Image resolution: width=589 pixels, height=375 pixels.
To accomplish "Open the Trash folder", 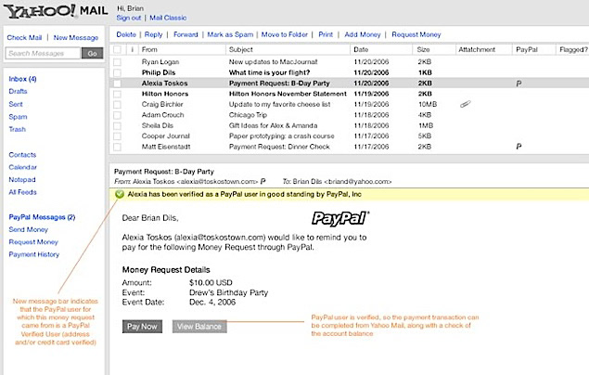I will 18,129.
